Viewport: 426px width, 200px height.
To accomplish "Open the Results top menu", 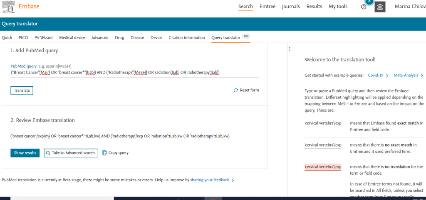I will [x=315, y=7].
